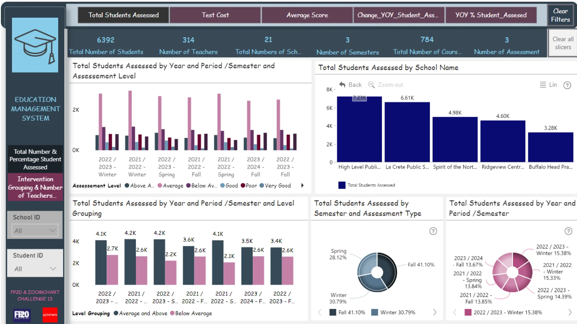Click the 3.4K bar label in grouping chart

click(x=276, y=241)
